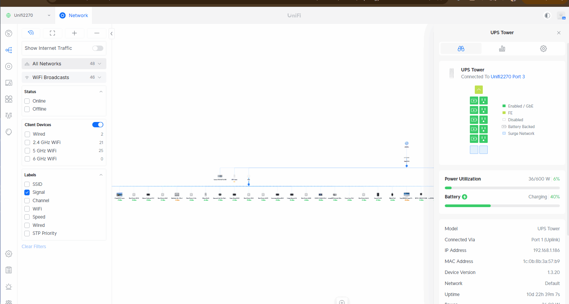Switch to UPS Tower statistics chart tab

(x=502, y=49)
